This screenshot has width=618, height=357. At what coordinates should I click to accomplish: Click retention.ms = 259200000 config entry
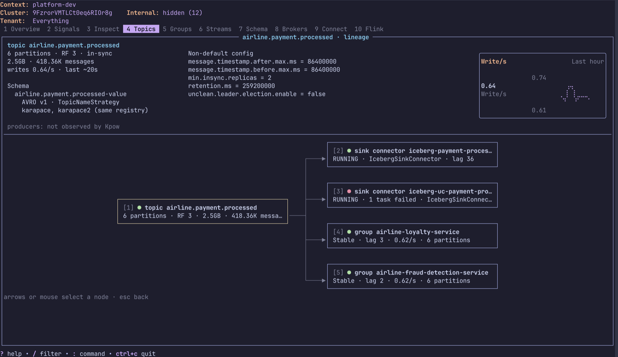coord(231,86)
